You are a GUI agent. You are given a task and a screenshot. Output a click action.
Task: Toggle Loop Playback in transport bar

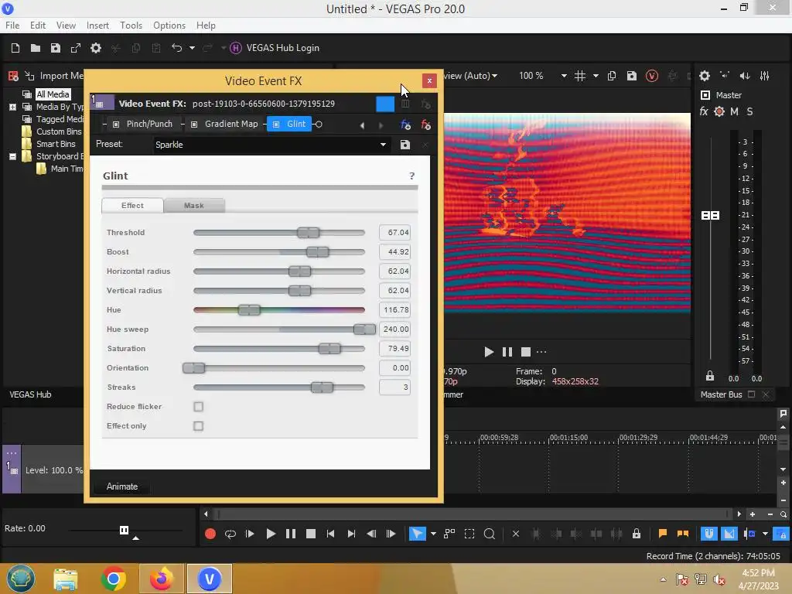230,534
